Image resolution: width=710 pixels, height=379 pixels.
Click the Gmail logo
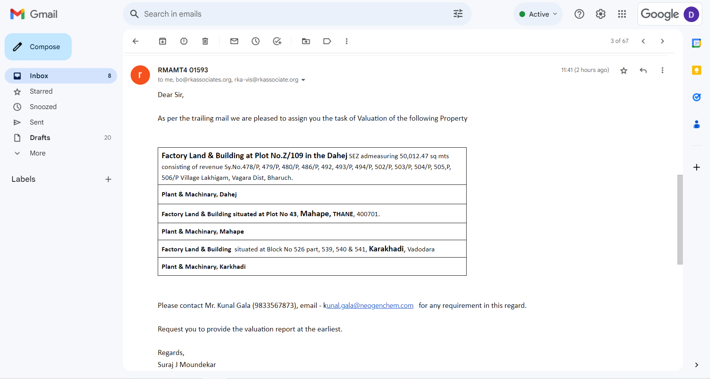click(x=34, y=14)
